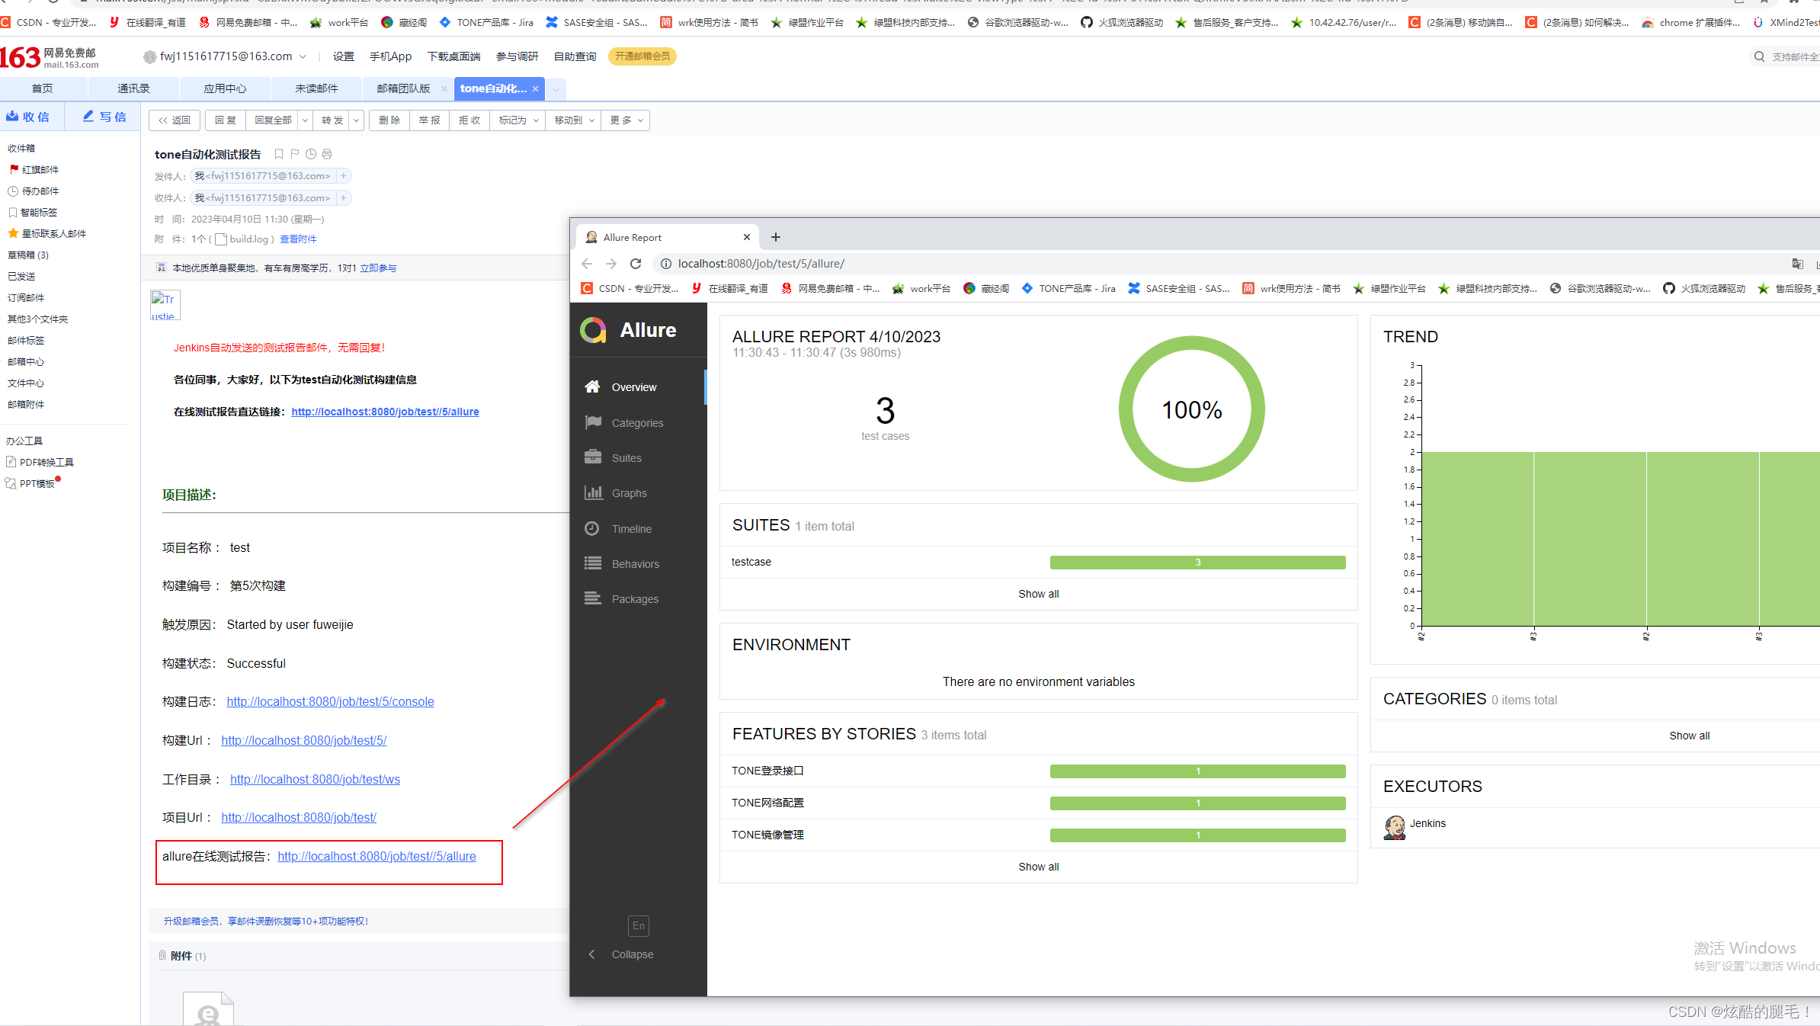The width and height of the screenshot is (1820, 1026).
Task: Click the 回复 button
Action: point(226,120)
